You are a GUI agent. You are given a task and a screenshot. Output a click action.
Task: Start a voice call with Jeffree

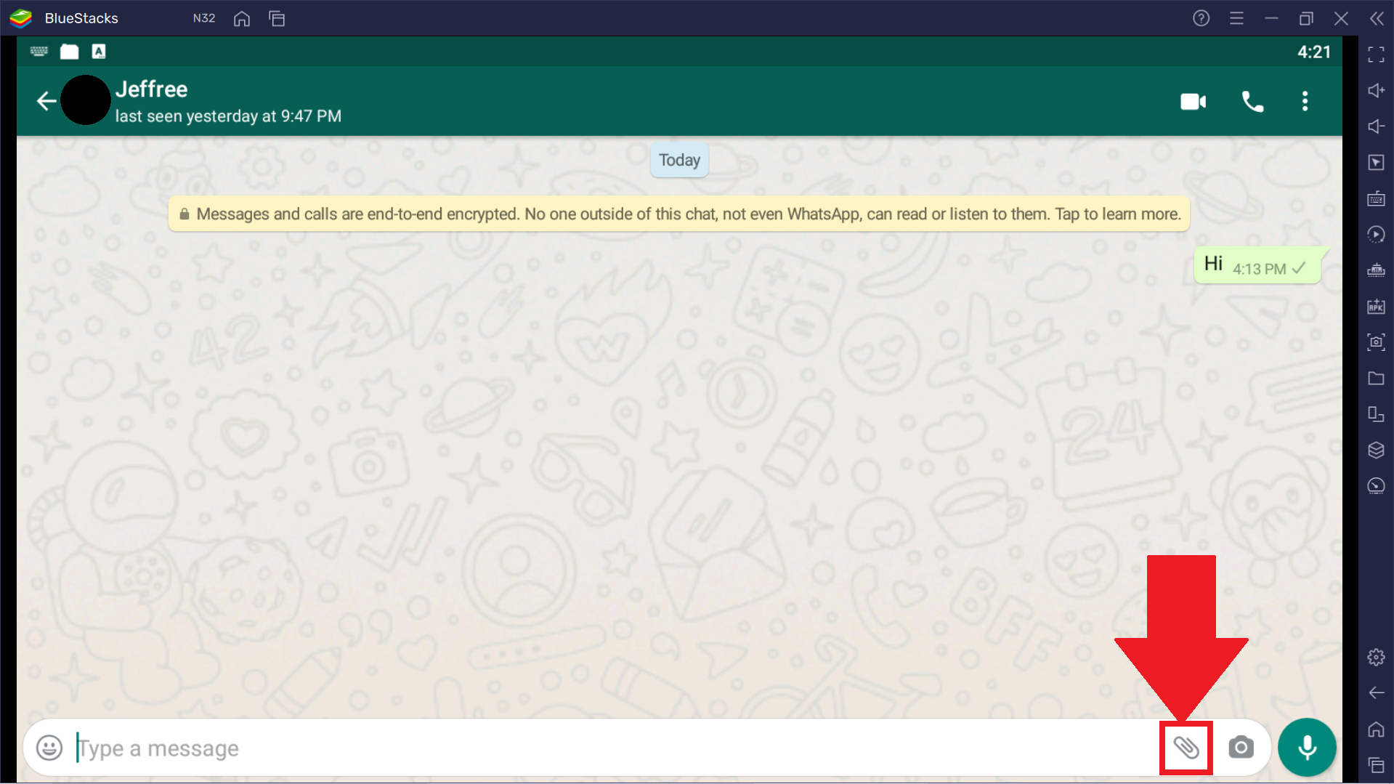1252,101
